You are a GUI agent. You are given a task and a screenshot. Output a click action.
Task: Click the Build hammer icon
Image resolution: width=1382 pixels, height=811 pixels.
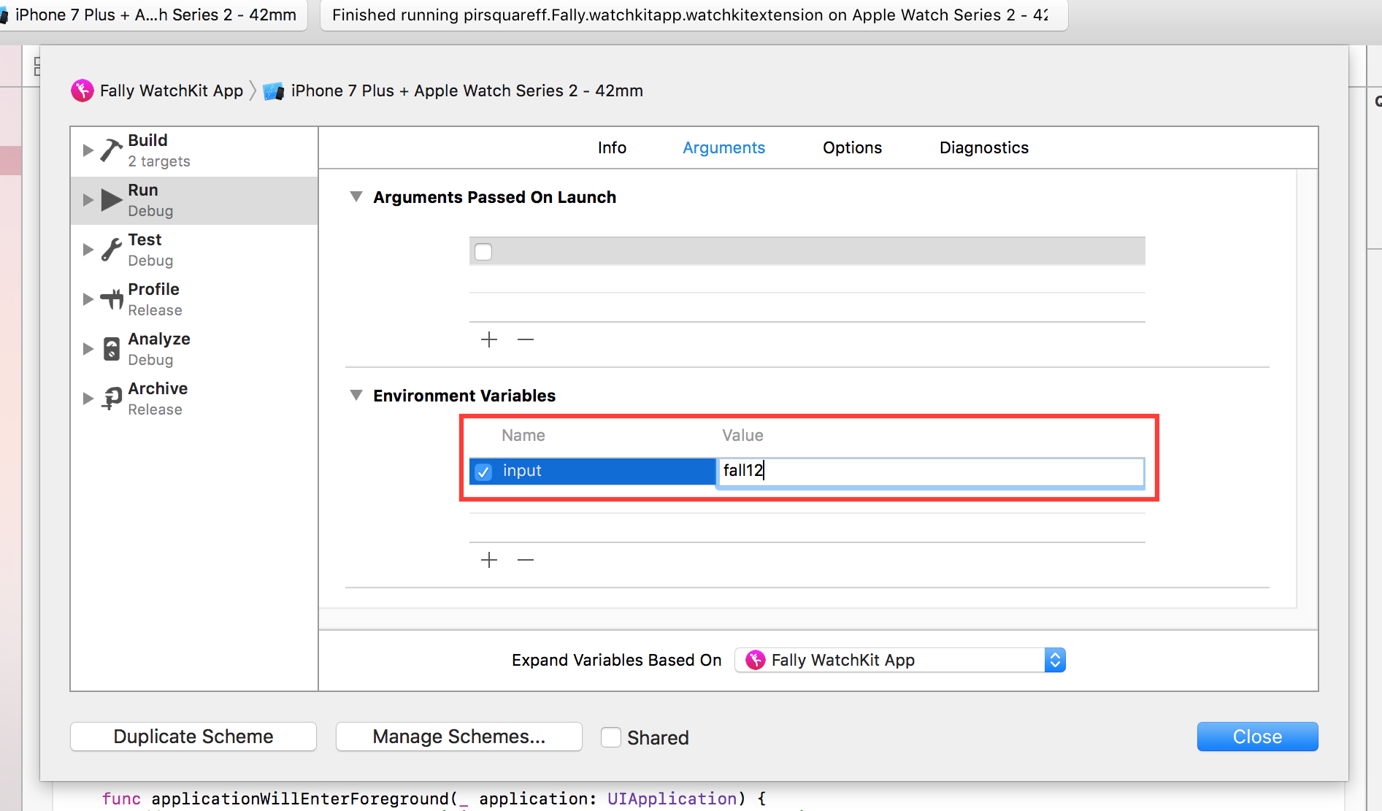pyautogui.click(x=111, y=150)
